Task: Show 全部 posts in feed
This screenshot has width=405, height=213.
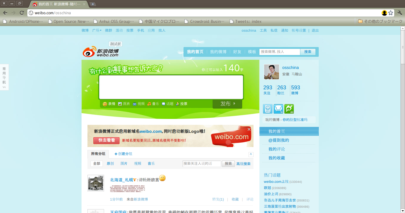Action: coord(97,164)
